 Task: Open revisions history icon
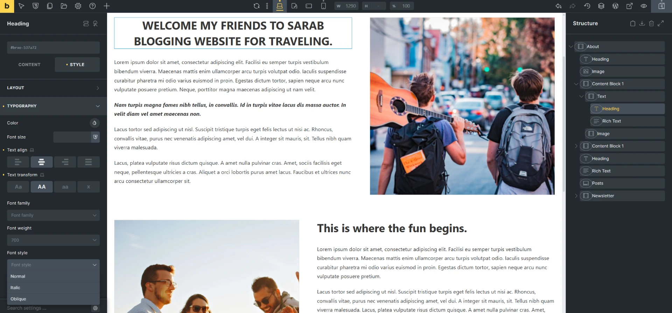[x=587, y=6]
